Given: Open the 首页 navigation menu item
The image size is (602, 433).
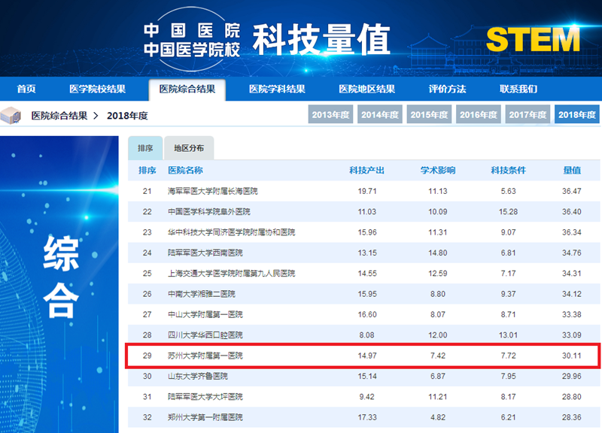Looking at the screenshot, I should 26,89.
